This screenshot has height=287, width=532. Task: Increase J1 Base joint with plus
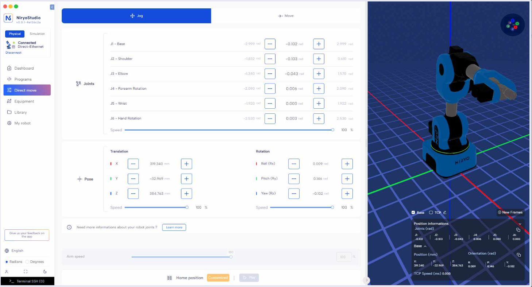click(319, 44)
